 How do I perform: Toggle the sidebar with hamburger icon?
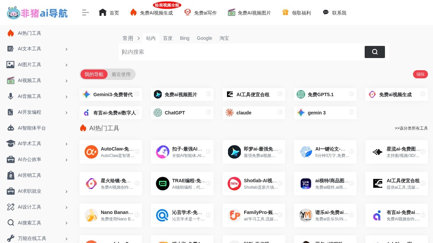pyautogui.click(x=86, y=12)
